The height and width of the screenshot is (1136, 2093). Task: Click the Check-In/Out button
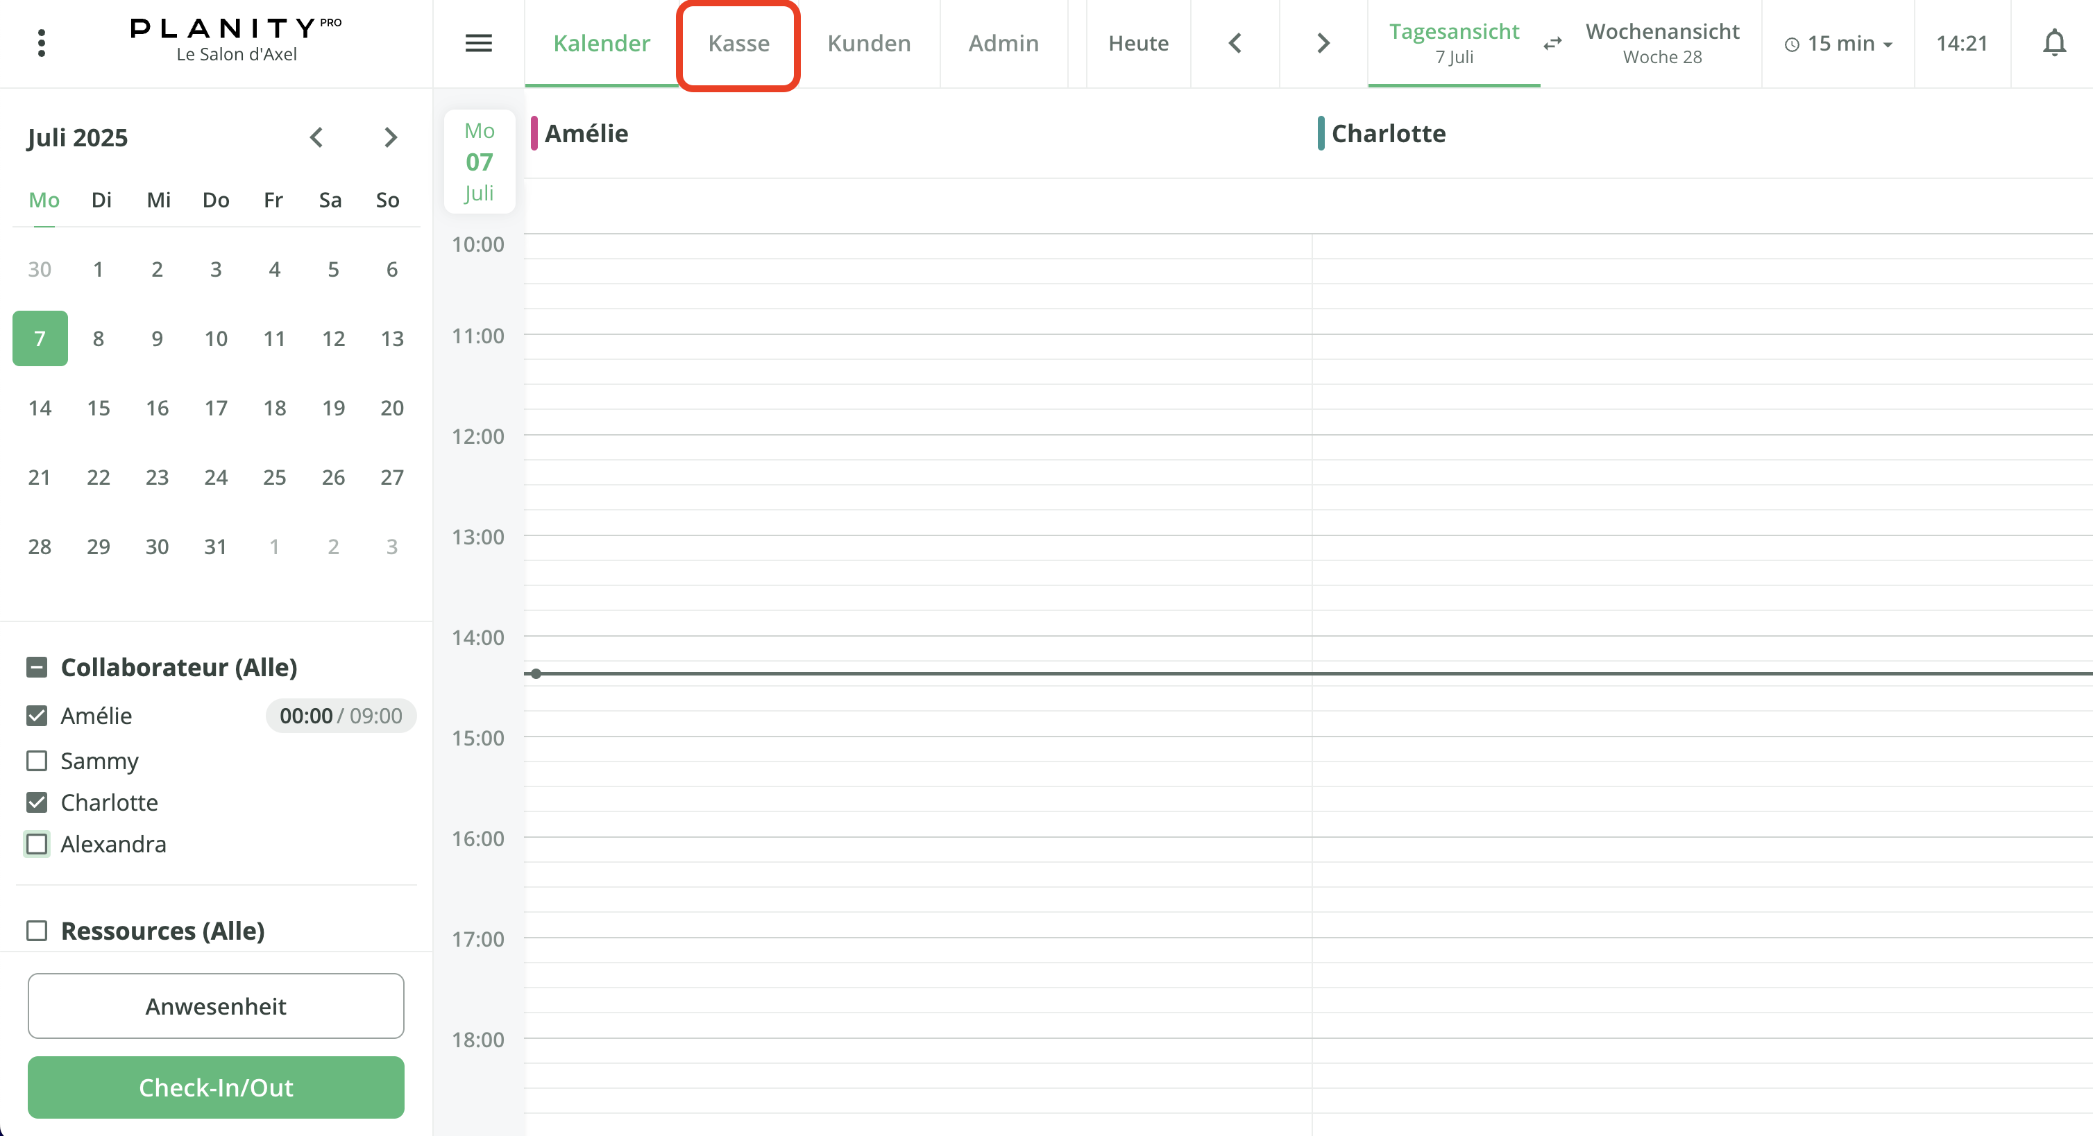(x=215, y=1087)
